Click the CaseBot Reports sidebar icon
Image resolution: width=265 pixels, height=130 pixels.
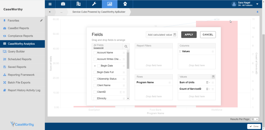click(5, 28)
